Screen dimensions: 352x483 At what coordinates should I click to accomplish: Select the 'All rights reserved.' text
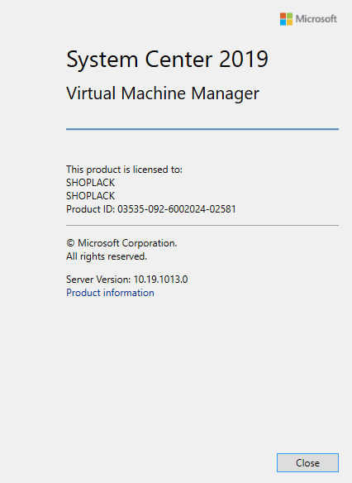(107, 256)
